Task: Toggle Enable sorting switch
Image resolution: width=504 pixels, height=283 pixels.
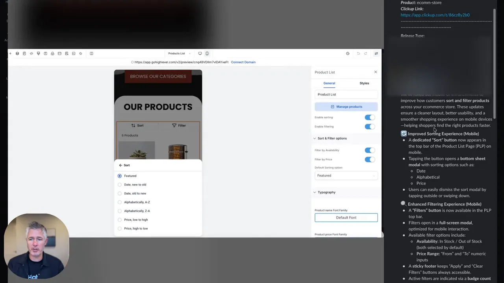Action: [x=370, y=117]
